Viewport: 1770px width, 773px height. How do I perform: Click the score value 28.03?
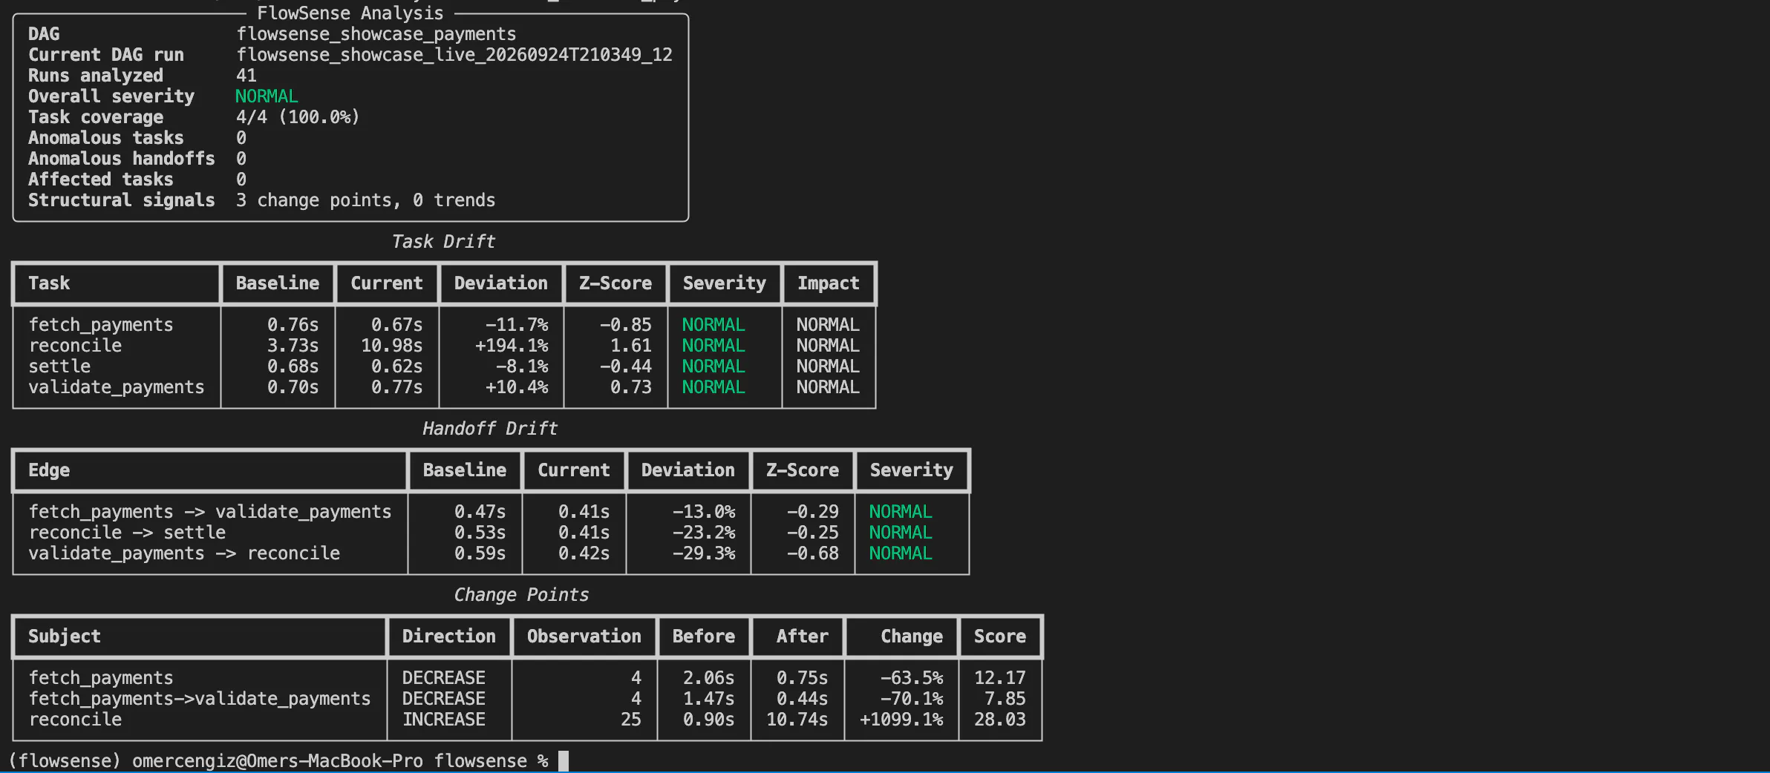pyautogui.click(x=999, y=720)
